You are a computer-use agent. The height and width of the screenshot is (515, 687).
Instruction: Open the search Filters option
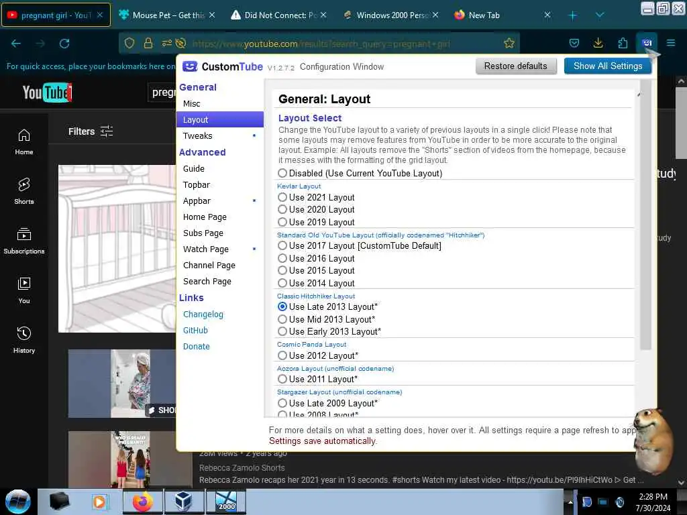coord(91,131)
